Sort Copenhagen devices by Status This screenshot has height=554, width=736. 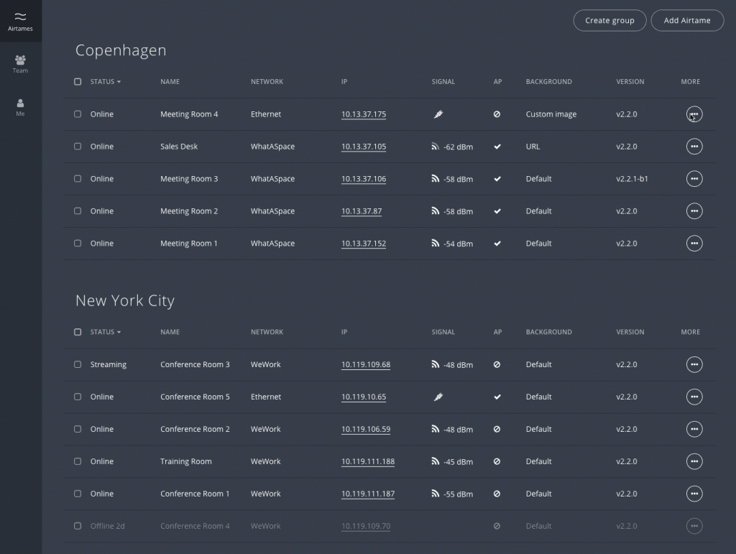(105, 82)
